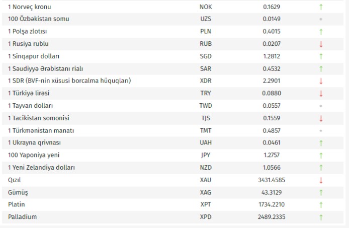Click the XAU code in Qızıl row
This screenshot has width=349, height=228.
[206, 180]
